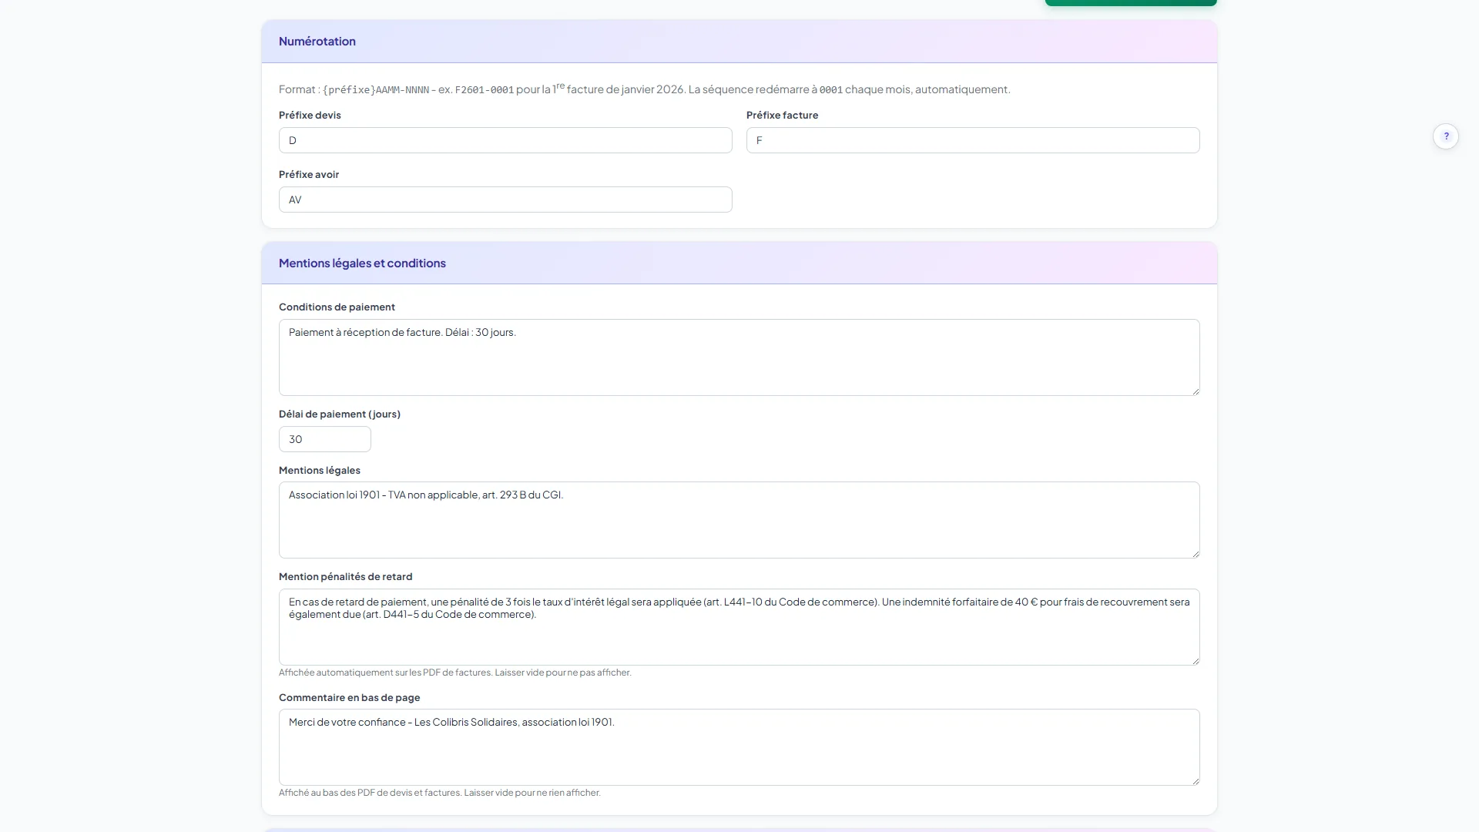Screen dimensions: 1479x832
Task: Grab the resize handle of Mentions légales textarea
Action: click(1196, 554)
